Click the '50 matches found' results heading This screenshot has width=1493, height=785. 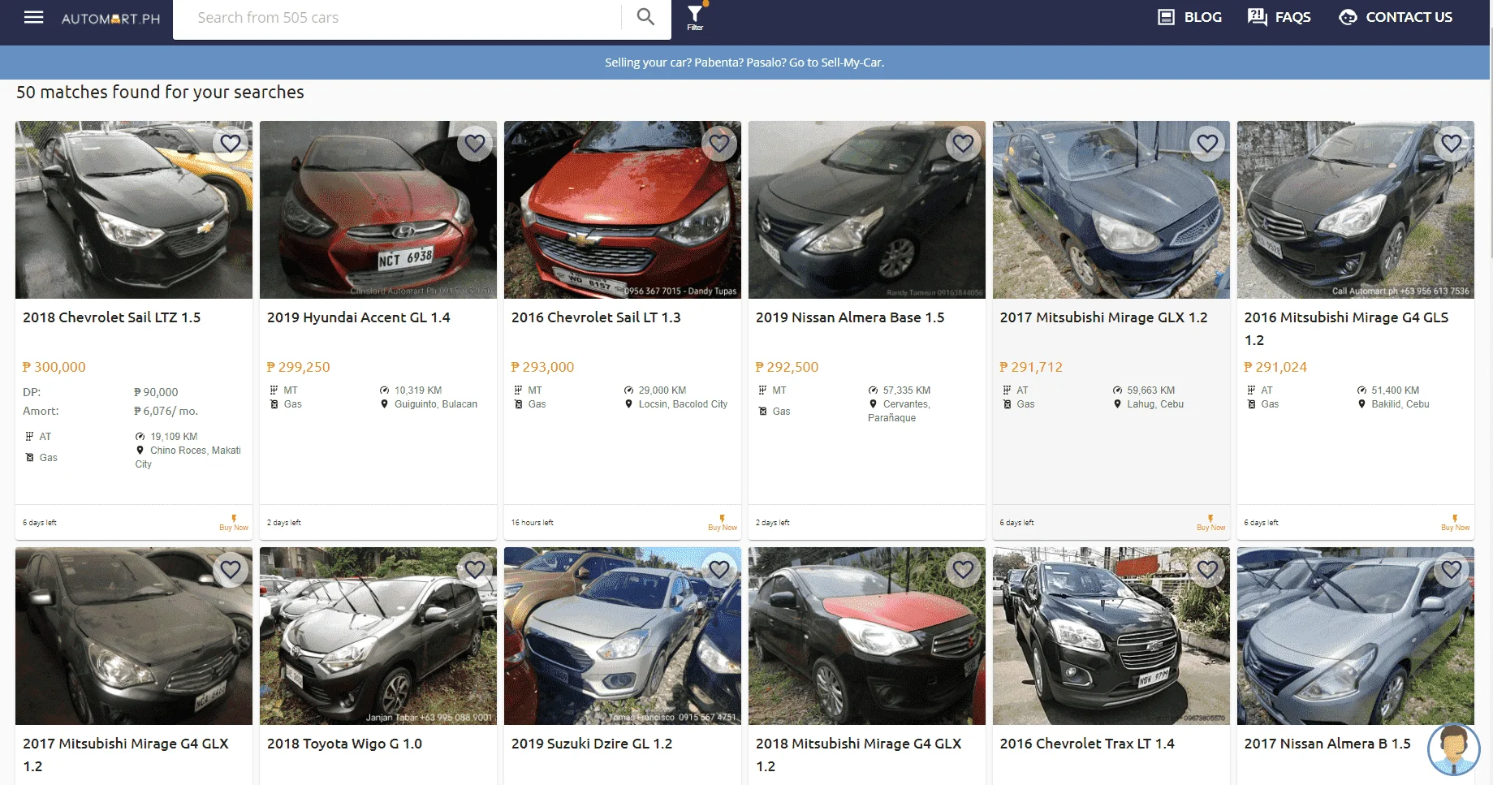[x=160, y=93]
